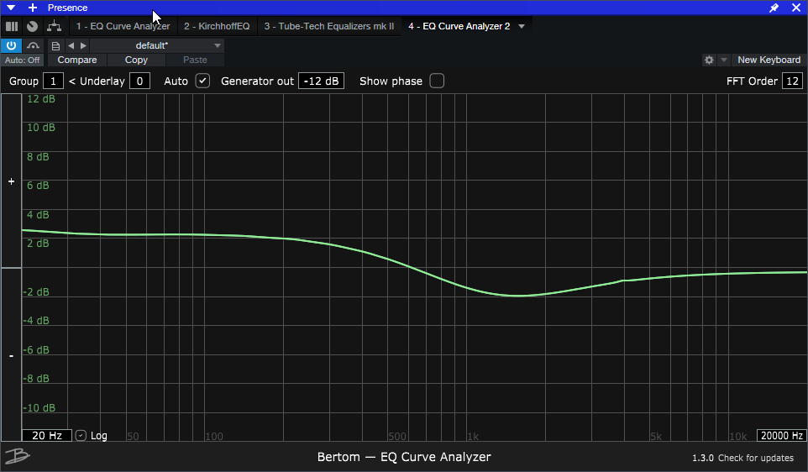The width and height of the screenshot is (808, 472).
Task: Click the -10 dB axis label
Action: pos(39,408)
